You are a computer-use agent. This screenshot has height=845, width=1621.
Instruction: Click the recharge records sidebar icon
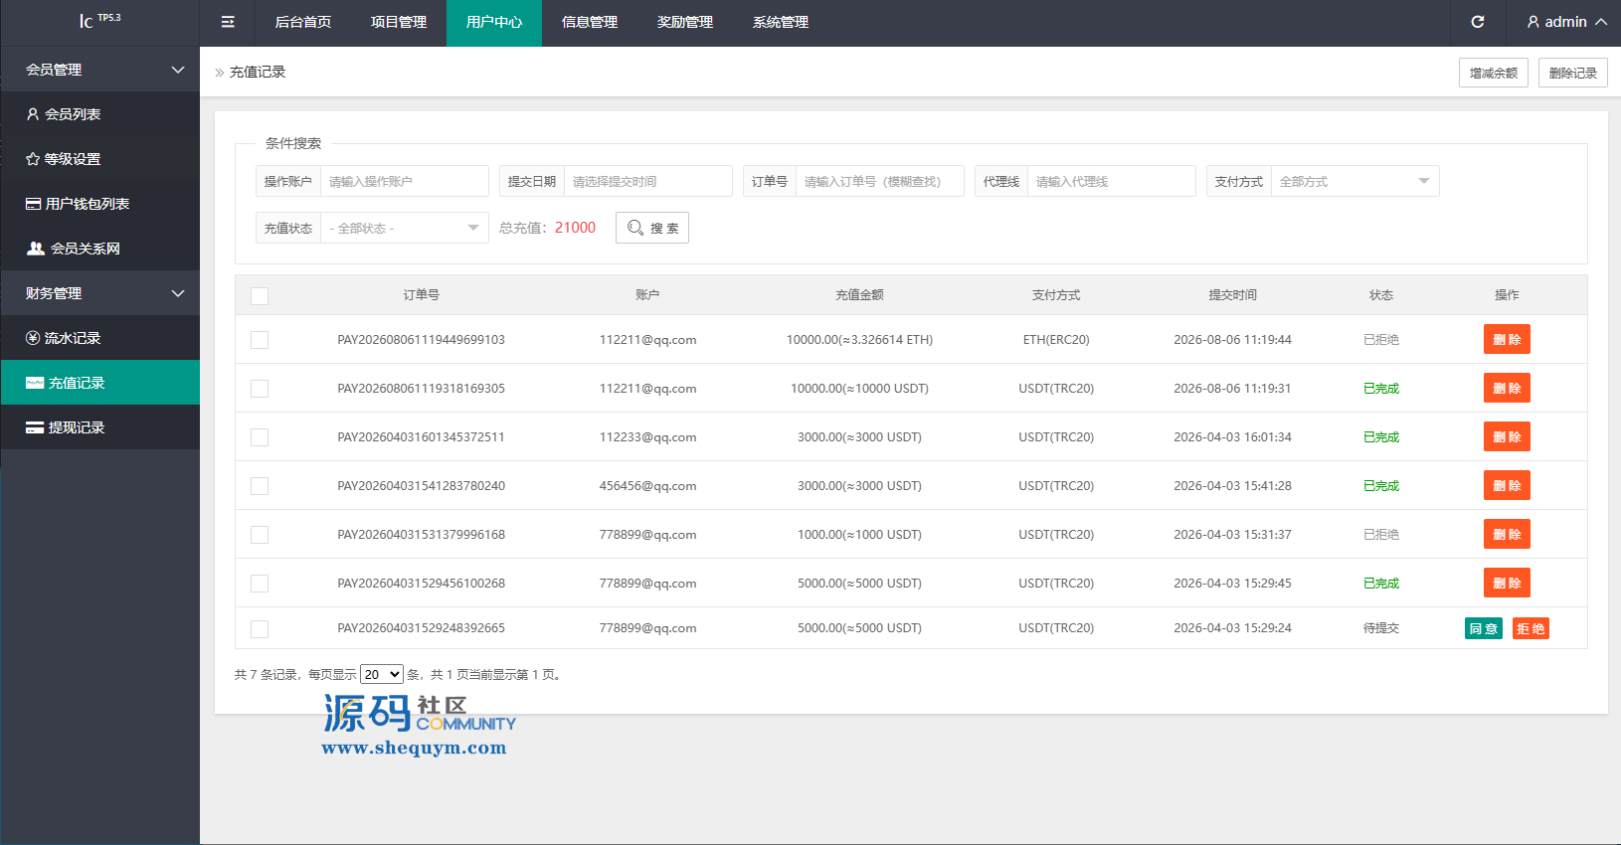point(35,383)
